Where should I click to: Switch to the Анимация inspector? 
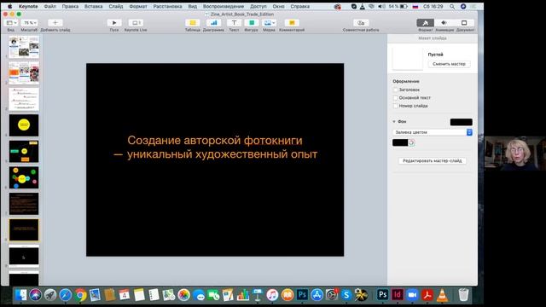444,23
